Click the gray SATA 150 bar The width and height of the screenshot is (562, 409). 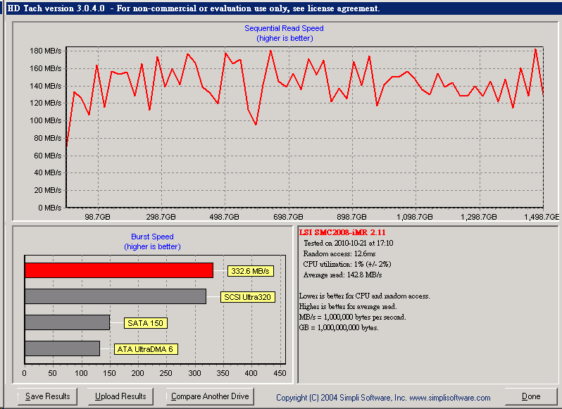pyautogui.click(x=67, y=322)
